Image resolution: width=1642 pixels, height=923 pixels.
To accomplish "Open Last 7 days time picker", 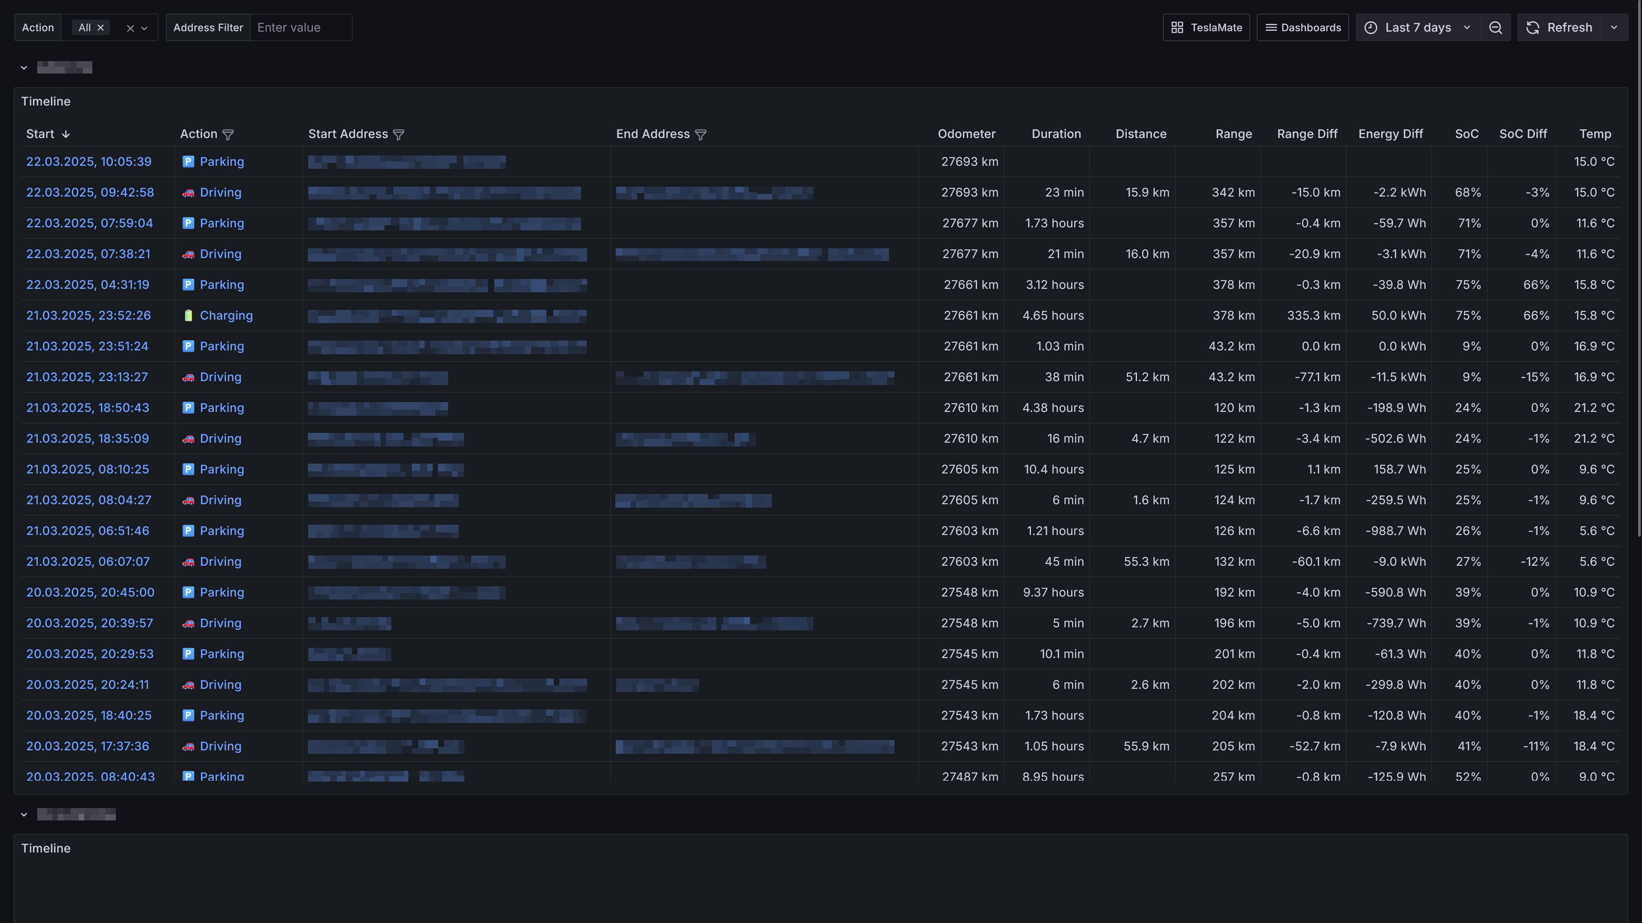I will pyautogui.click(x=1418, y=27).
